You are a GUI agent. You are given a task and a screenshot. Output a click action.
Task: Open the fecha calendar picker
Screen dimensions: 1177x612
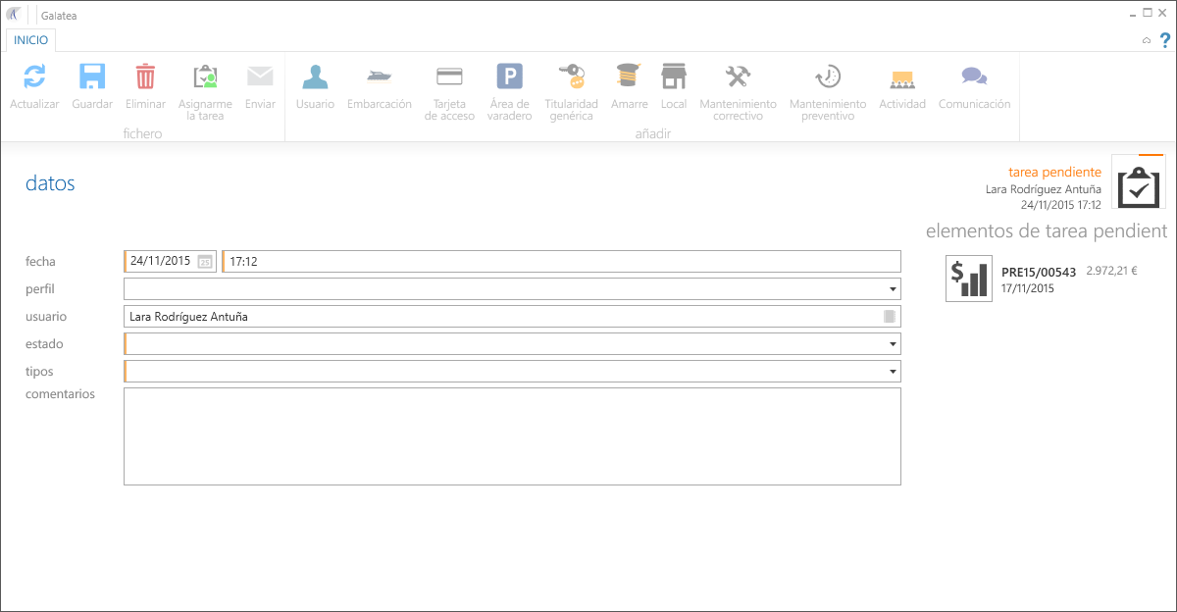click(205, 262)
